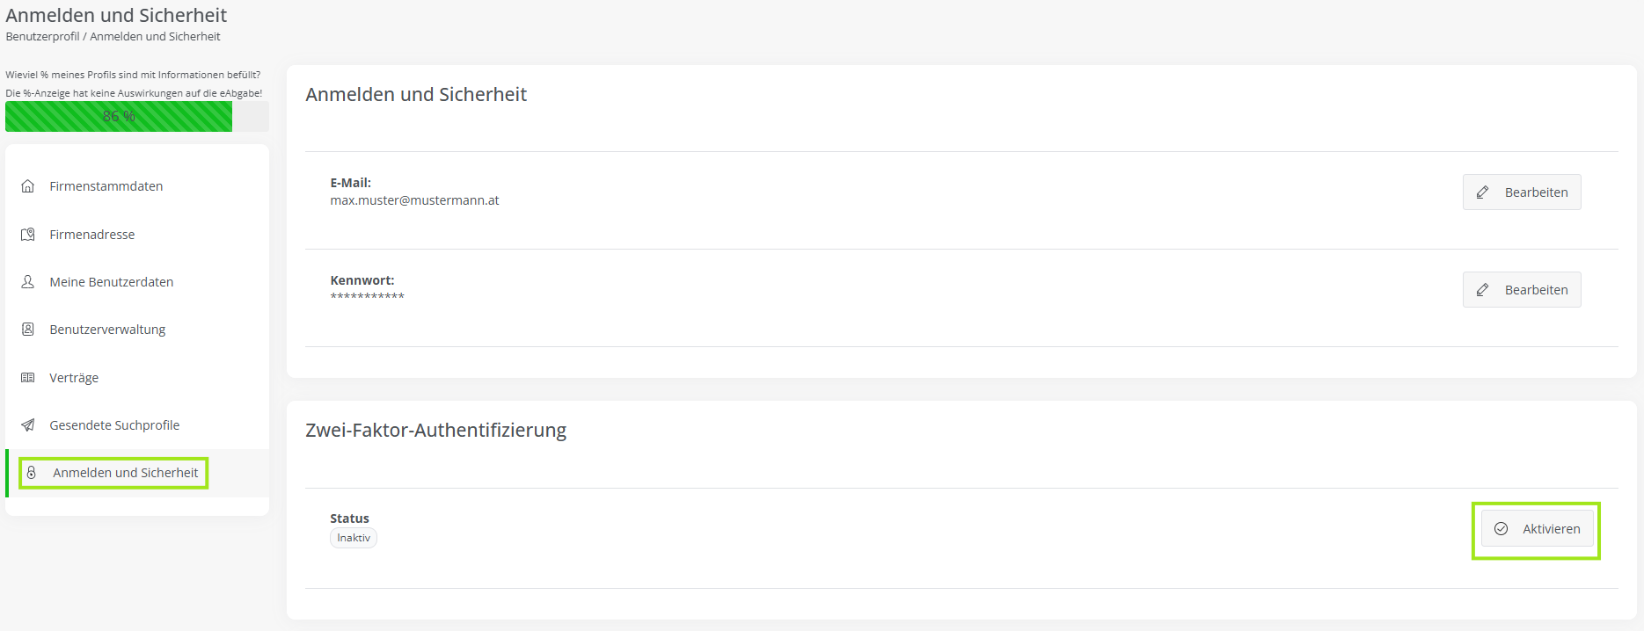This screenshot has height=631, width=1644.
Task: Click the paper plane icon for Gesendete Suchprofile
Action: (x=28, y=425)
